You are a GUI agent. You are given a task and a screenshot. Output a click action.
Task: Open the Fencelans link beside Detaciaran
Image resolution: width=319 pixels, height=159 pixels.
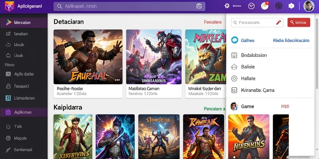point(212,22)
